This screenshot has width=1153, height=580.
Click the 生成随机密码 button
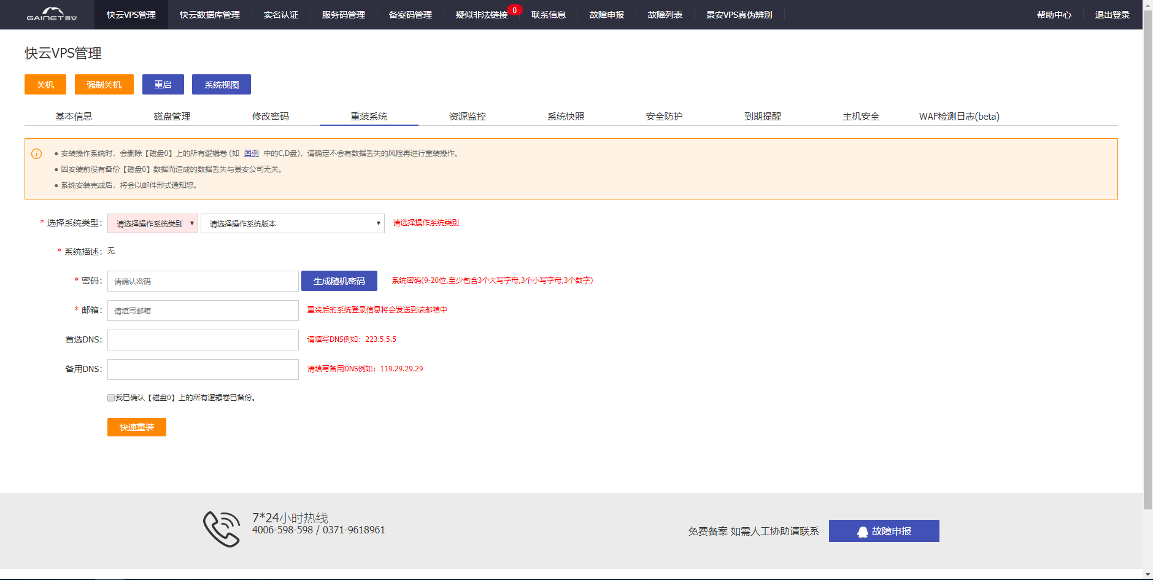tap(339, 281)
